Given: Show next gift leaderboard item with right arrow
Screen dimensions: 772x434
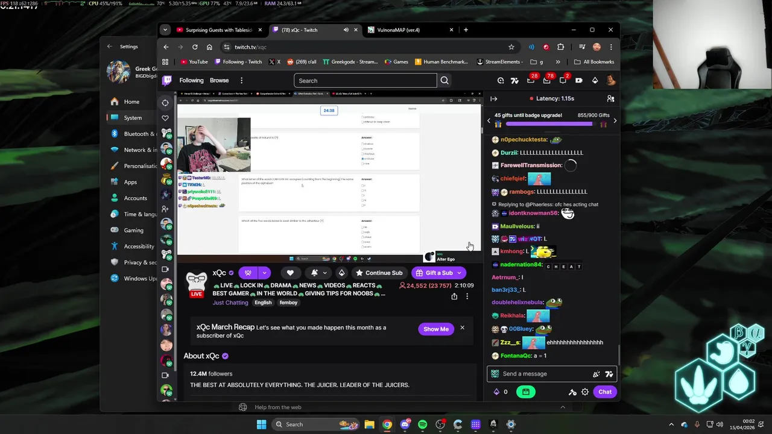Looking at the screenshot, I should tap(615, 121).
